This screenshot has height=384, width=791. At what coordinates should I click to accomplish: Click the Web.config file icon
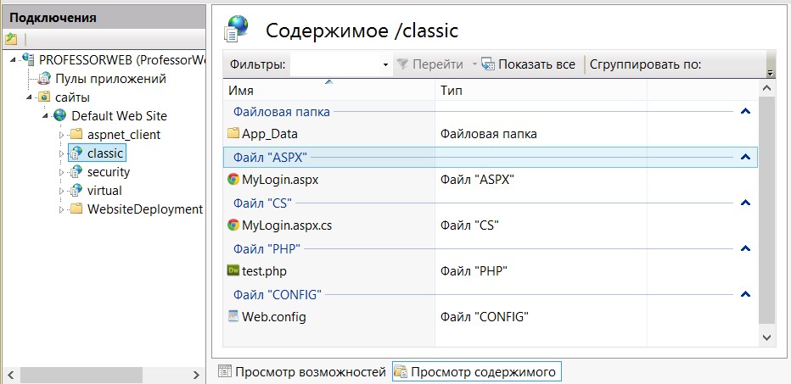click(x=233, y=316)
